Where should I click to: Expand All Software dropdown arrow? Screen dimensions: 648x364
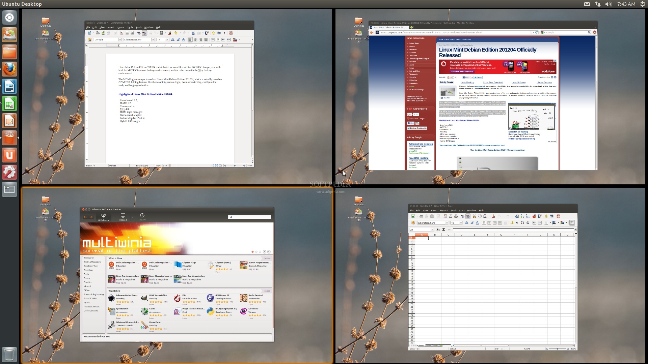113,217
